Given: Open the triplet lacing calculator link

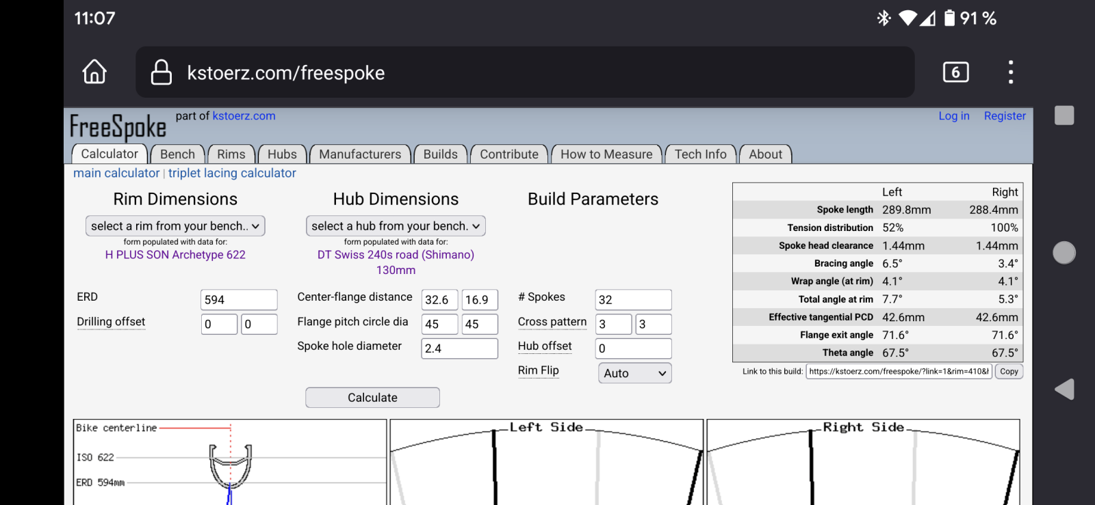Looking at the screenshot, I should coord(232,174).
